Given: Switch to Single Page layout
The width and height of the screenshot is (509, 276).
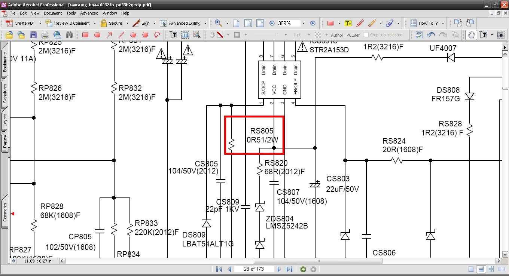Looking at the screenshot, I should click(471, 269).
